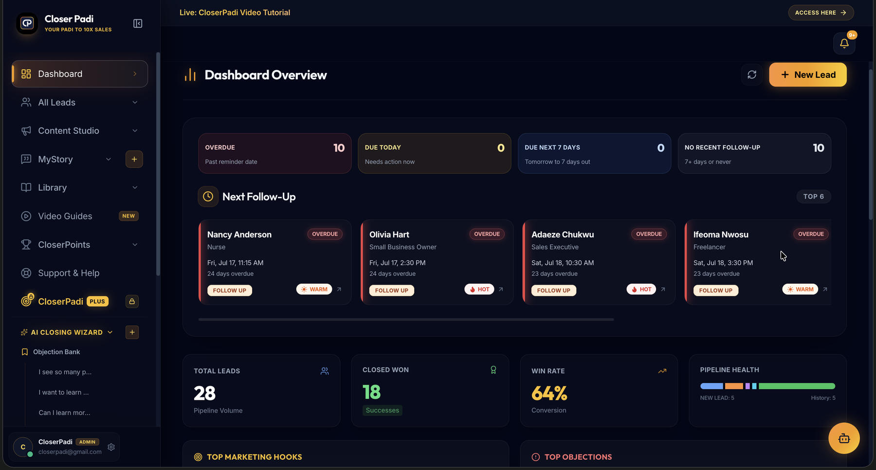Click the Objection Bank bookmark icon
The width and height of the screenshot is (876, 470).
(x=25, y=352)
